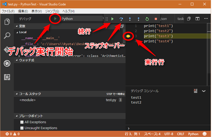Start debugging with the green play button beside Python
This screenshot has width=217, height=137.
click(x=55, y=19)
